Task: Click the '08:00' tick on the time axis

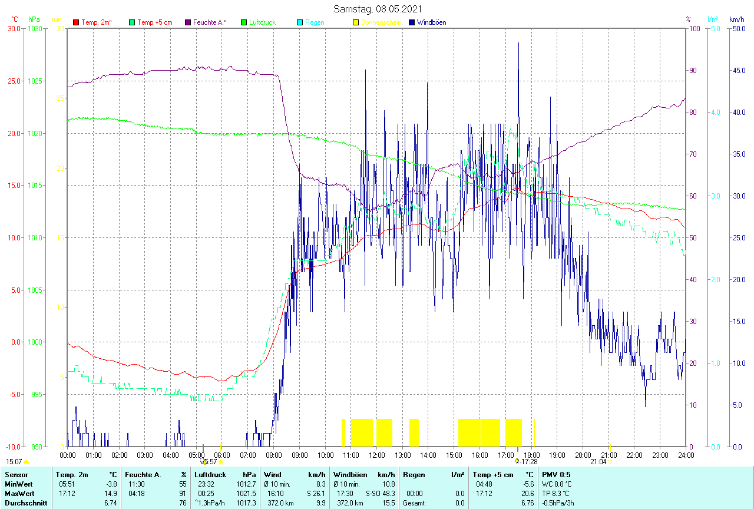Action: (x=273, y=455)
